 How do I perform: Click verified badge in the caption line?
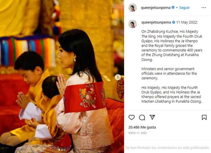pos(174,22)
